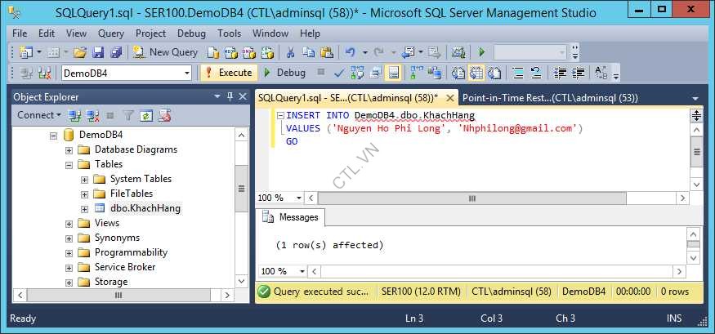The width and height of the screenshot is (715, 334).
Task: Comment out the selected lines
Action: tap(517, 73)
